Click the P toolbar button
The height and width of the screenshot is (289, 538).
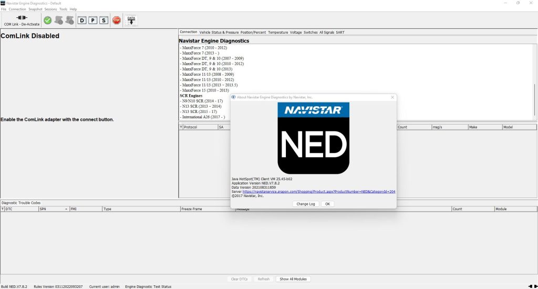click(92, 20)
